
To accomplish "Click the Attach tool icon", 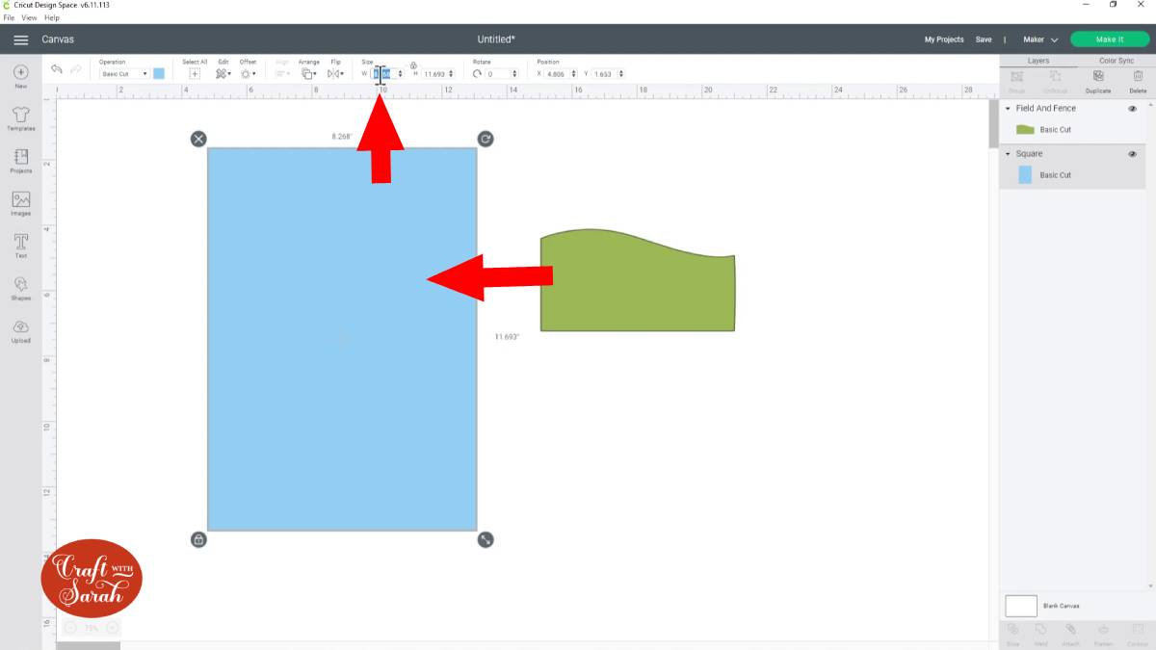I will click(1070, 630).
